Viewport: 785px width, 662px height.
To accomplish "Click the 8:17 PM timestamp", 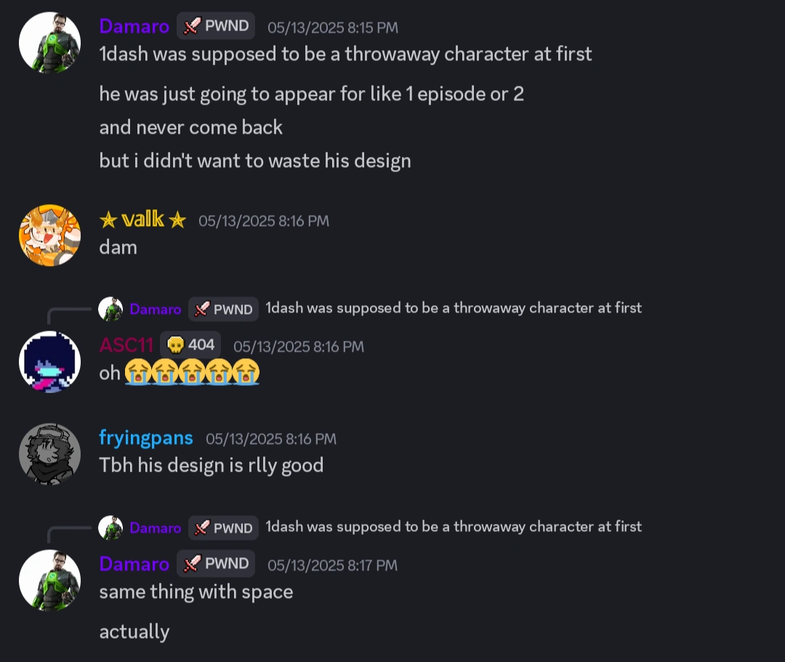I will [332, 565].
